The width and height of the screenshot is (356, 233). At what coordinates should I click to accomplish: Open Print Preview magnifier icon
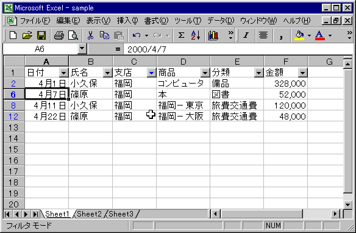(x=73, y=35)
